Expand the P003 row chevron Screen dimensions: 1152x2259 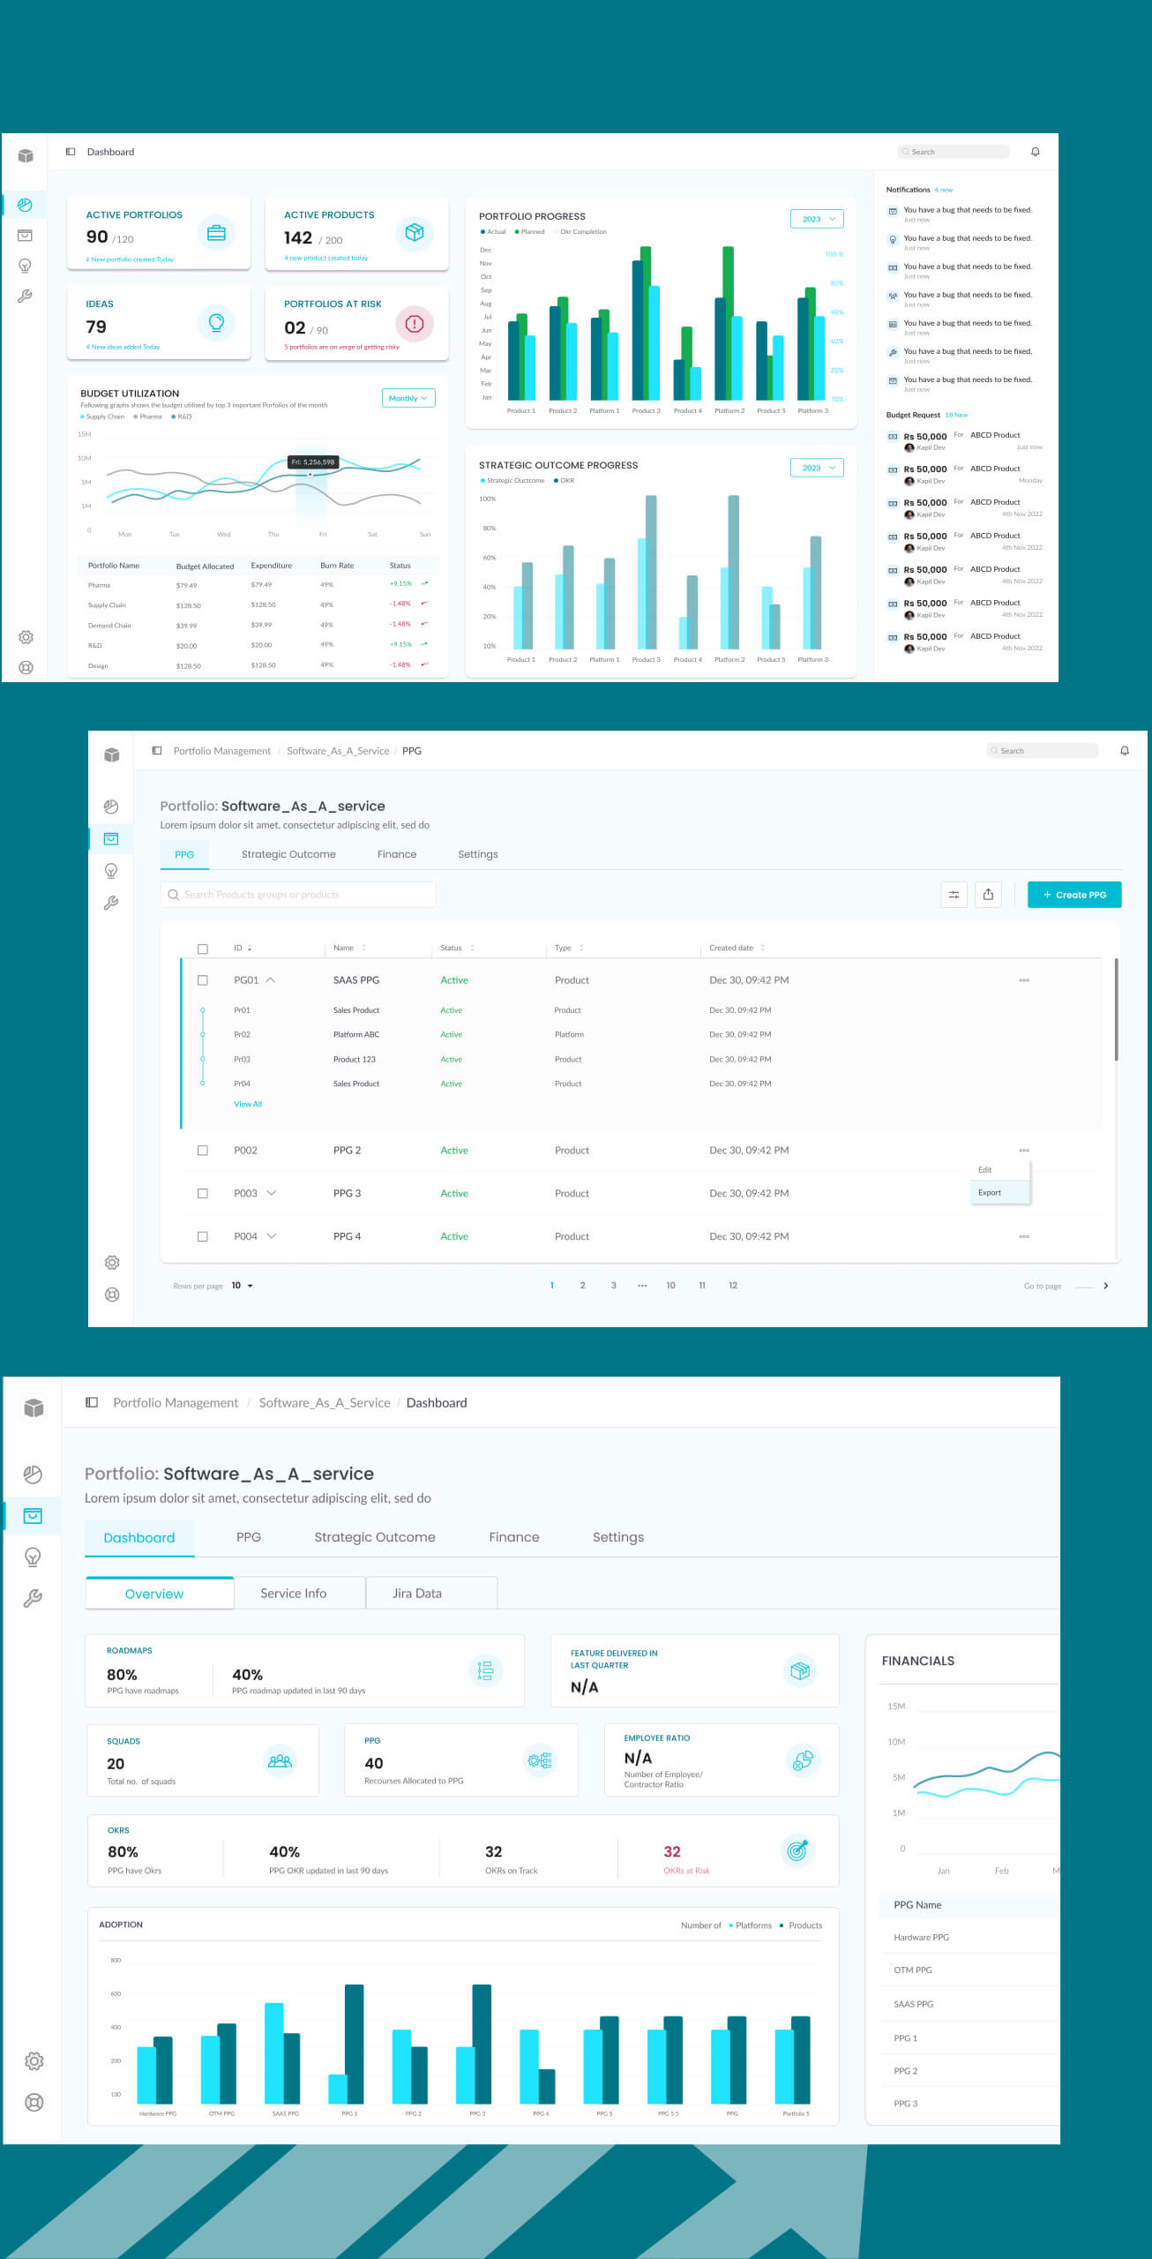272,1193
